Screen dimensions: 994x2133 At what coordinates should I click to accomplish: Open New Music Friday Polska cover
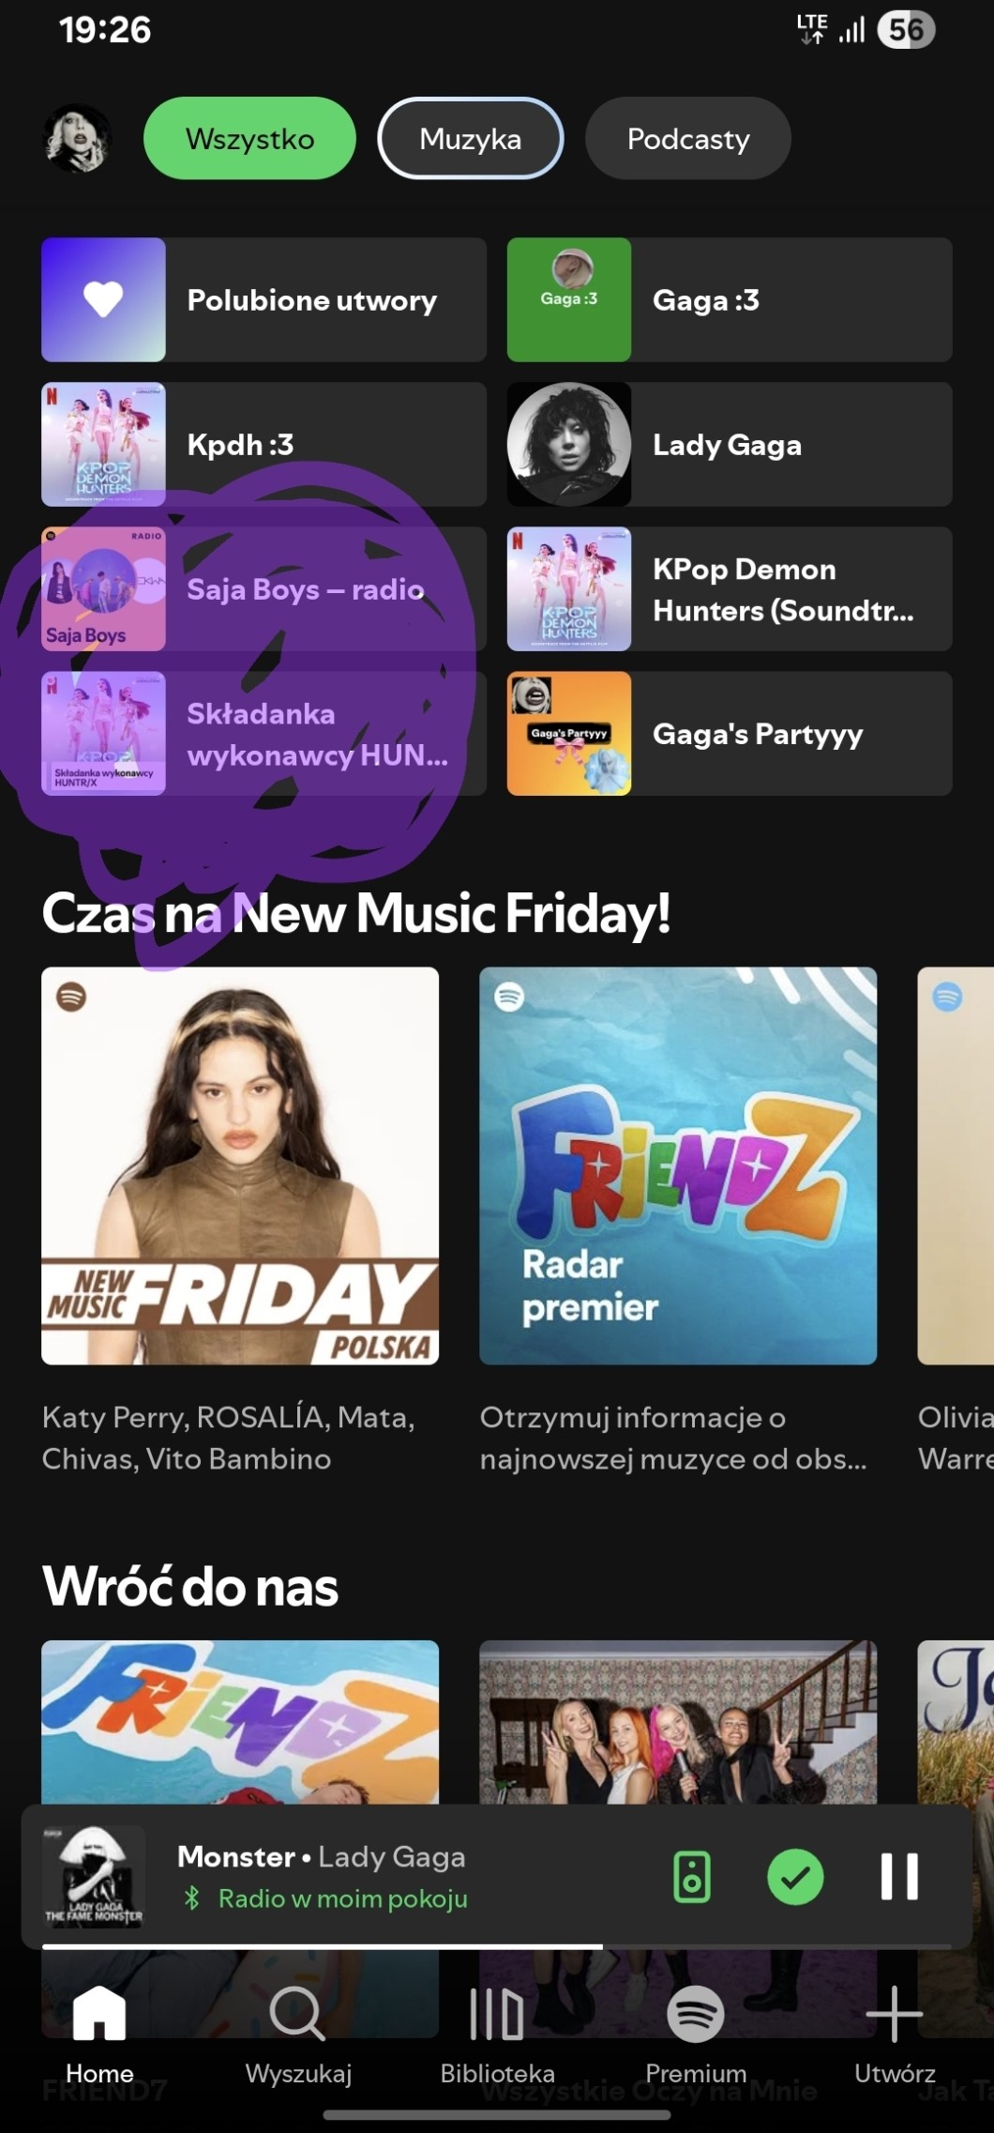tap(240, 1166)
